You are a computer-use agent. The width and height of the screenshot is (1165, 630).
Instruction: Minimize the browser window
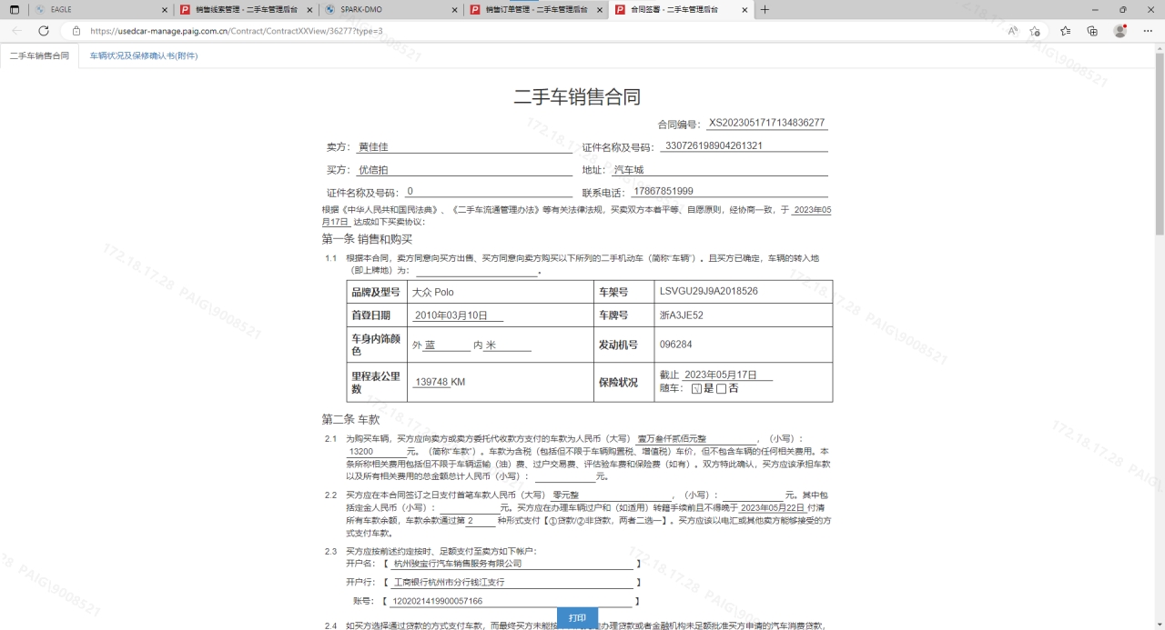(x=1093, y=9)
